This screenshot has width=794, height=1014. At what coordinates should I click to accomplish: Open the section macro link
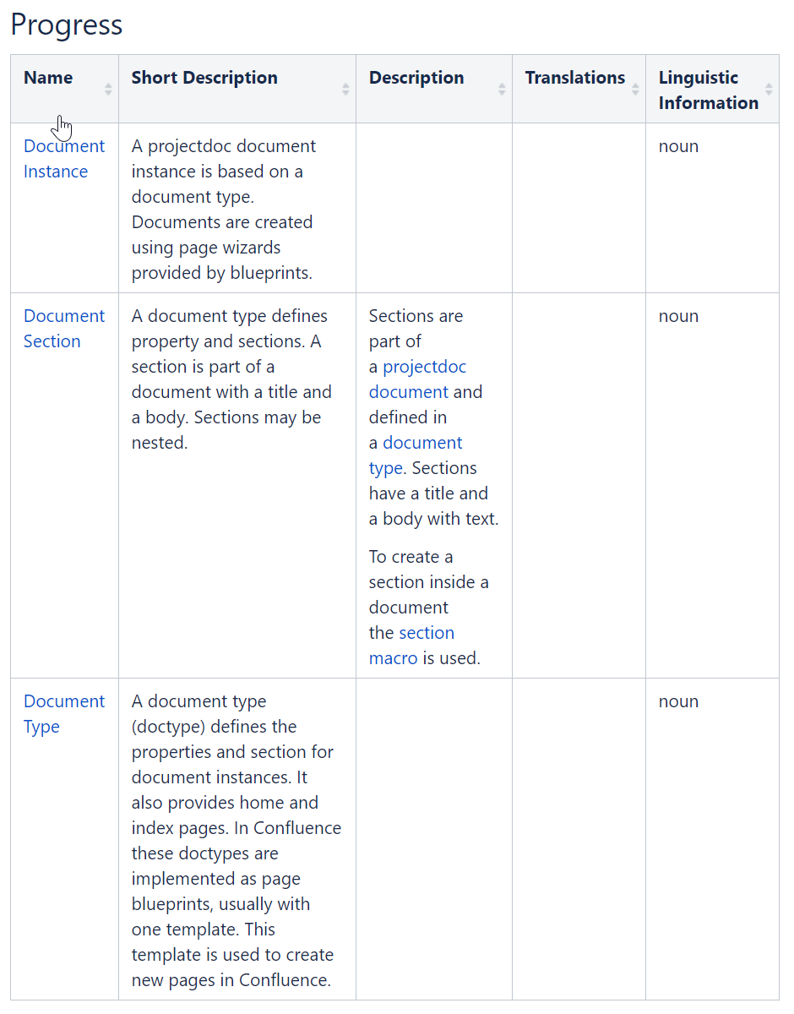tap(412, 646)
